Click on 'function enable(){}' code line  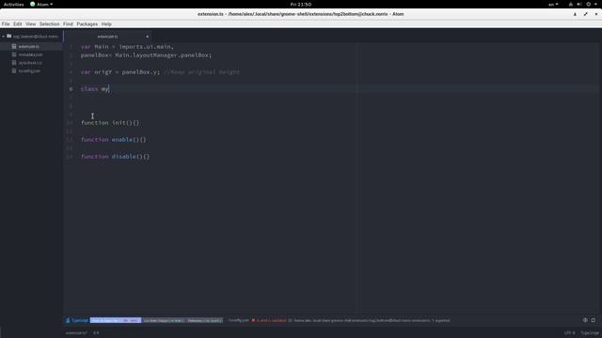tap(114, 140)
